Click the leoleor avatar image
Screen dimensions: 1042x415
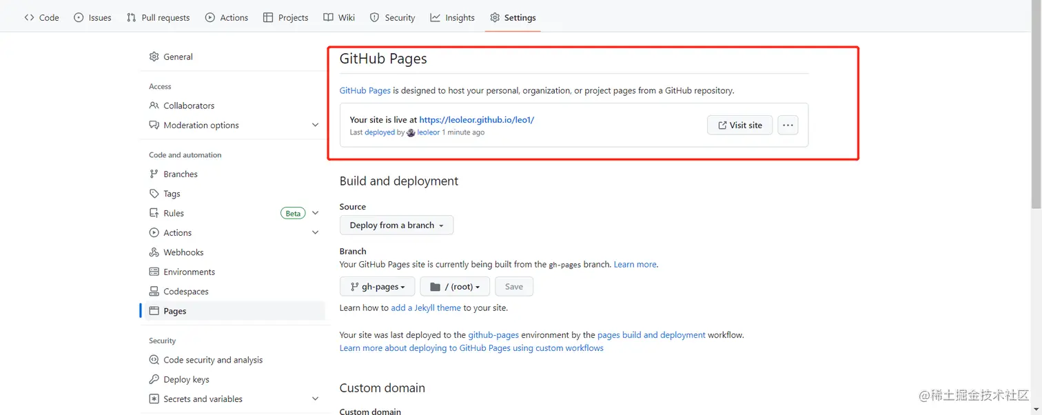[x=411, y=132]
